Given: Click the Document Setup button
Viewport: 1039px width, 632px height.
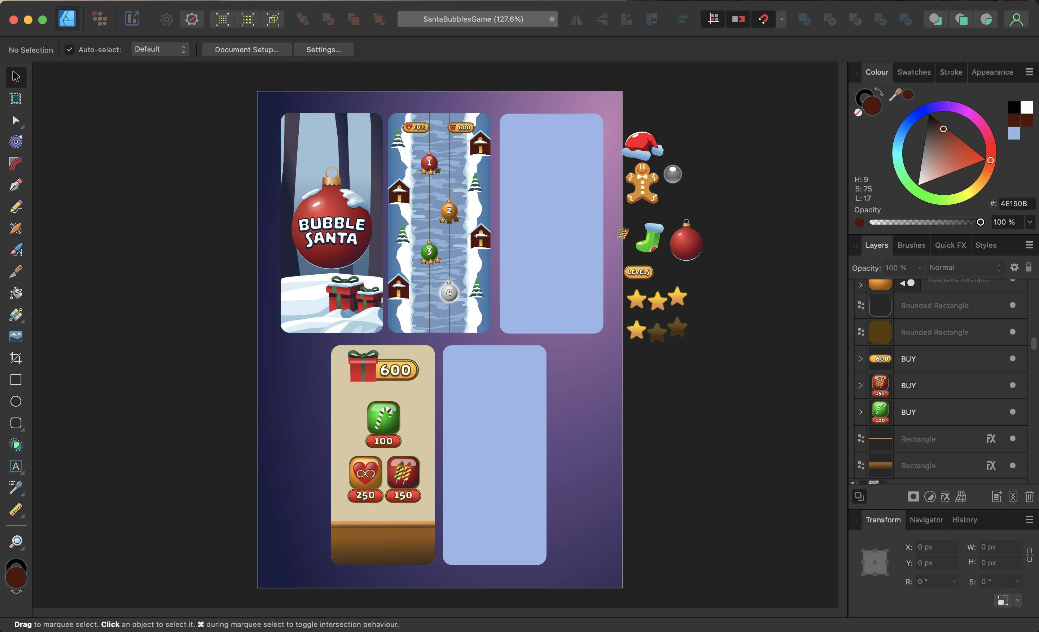Looking at the screenshot, I should coord(247,49).
